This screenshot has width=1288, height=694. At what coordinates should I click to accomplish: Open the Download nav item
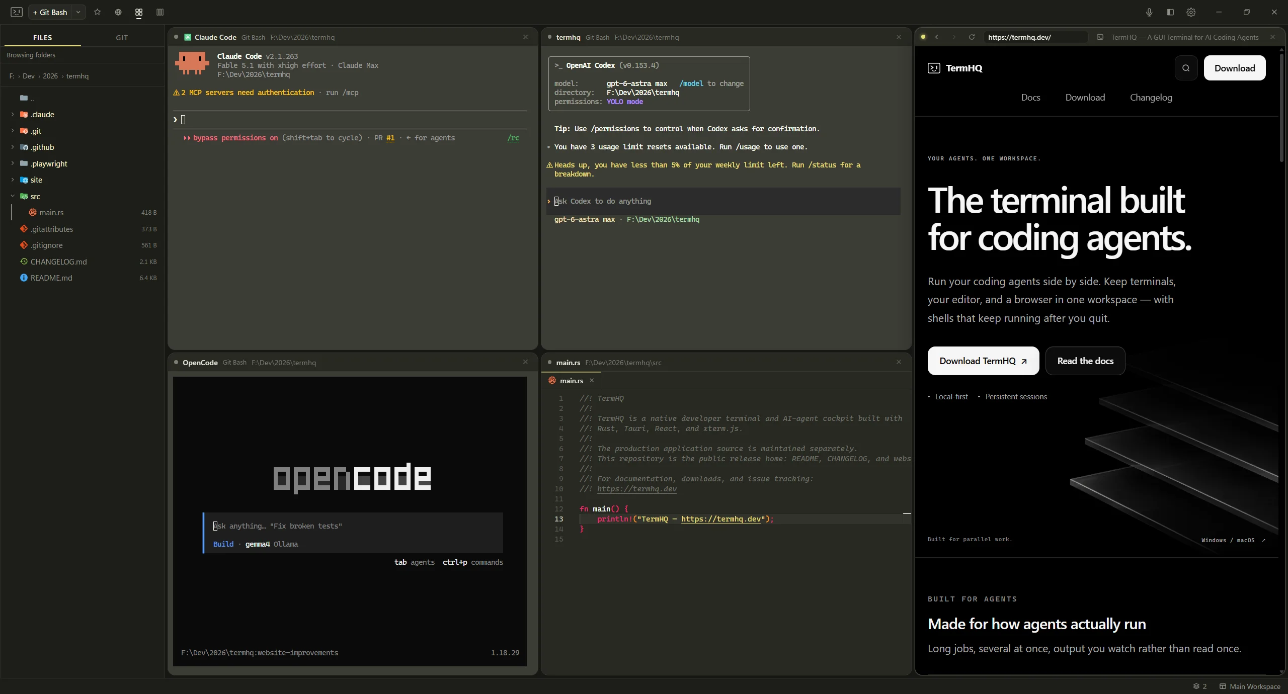pyautogui.click(x=1085, y=98)
